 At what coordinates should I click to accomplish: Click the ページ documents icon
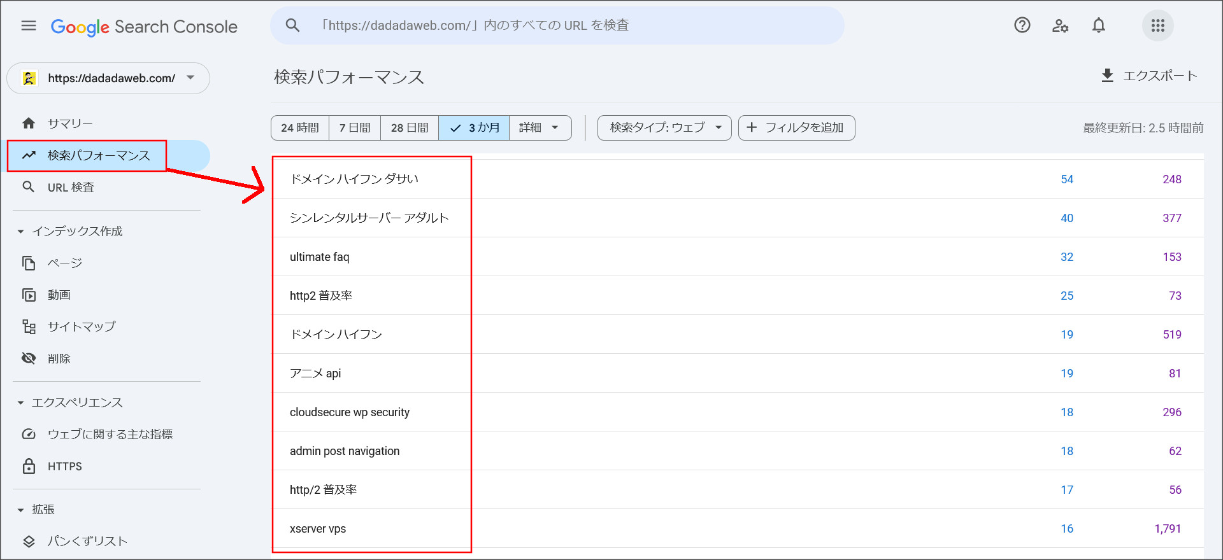29,263
